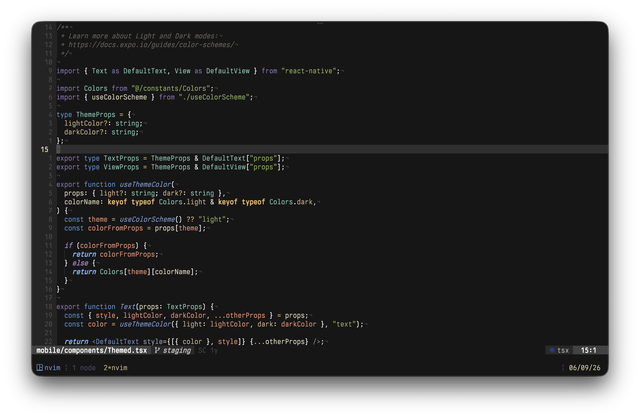This screenshot has width=640, height=418.
Task: Click the date '06/09/26' in status bar
Action: (x=585, y=368)
